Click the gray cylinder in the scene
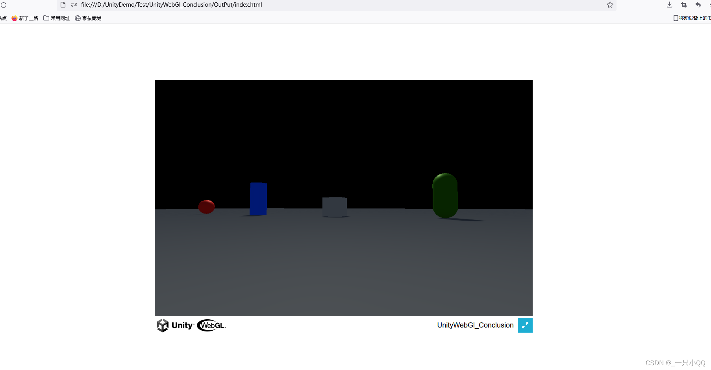Viewport: 711px width, 370px height. point(335,207)
